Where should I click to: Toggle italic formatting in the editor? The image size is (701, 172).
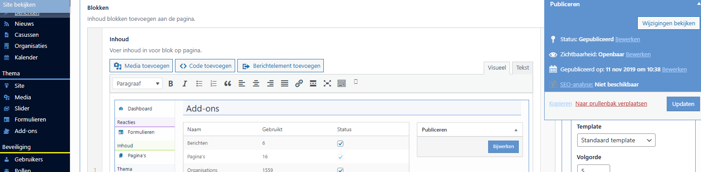185,83
